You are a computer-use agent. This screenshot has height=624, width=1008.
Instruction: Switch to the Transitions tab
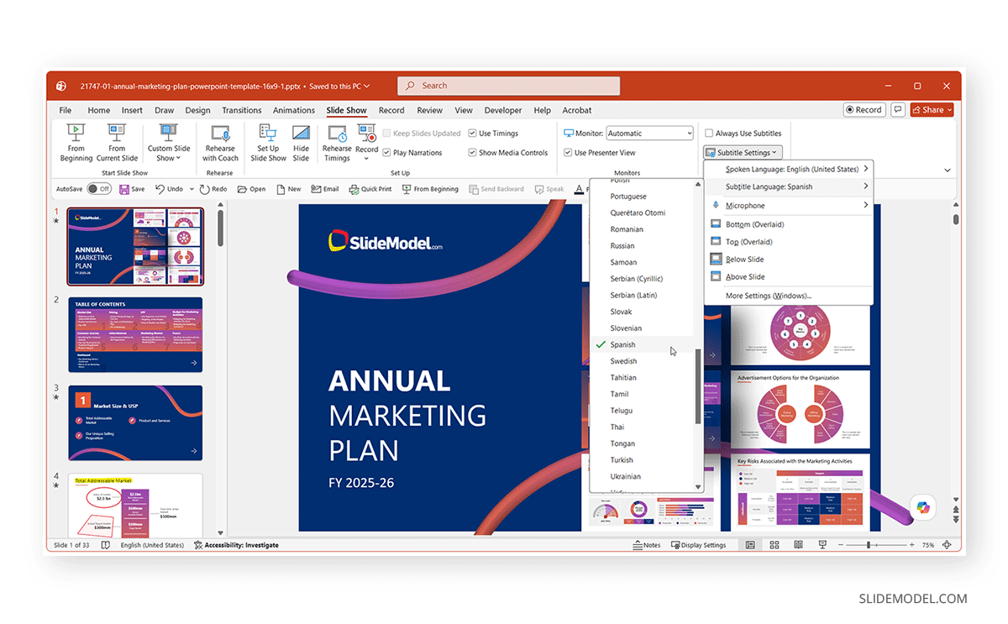[x=242, y=110]
